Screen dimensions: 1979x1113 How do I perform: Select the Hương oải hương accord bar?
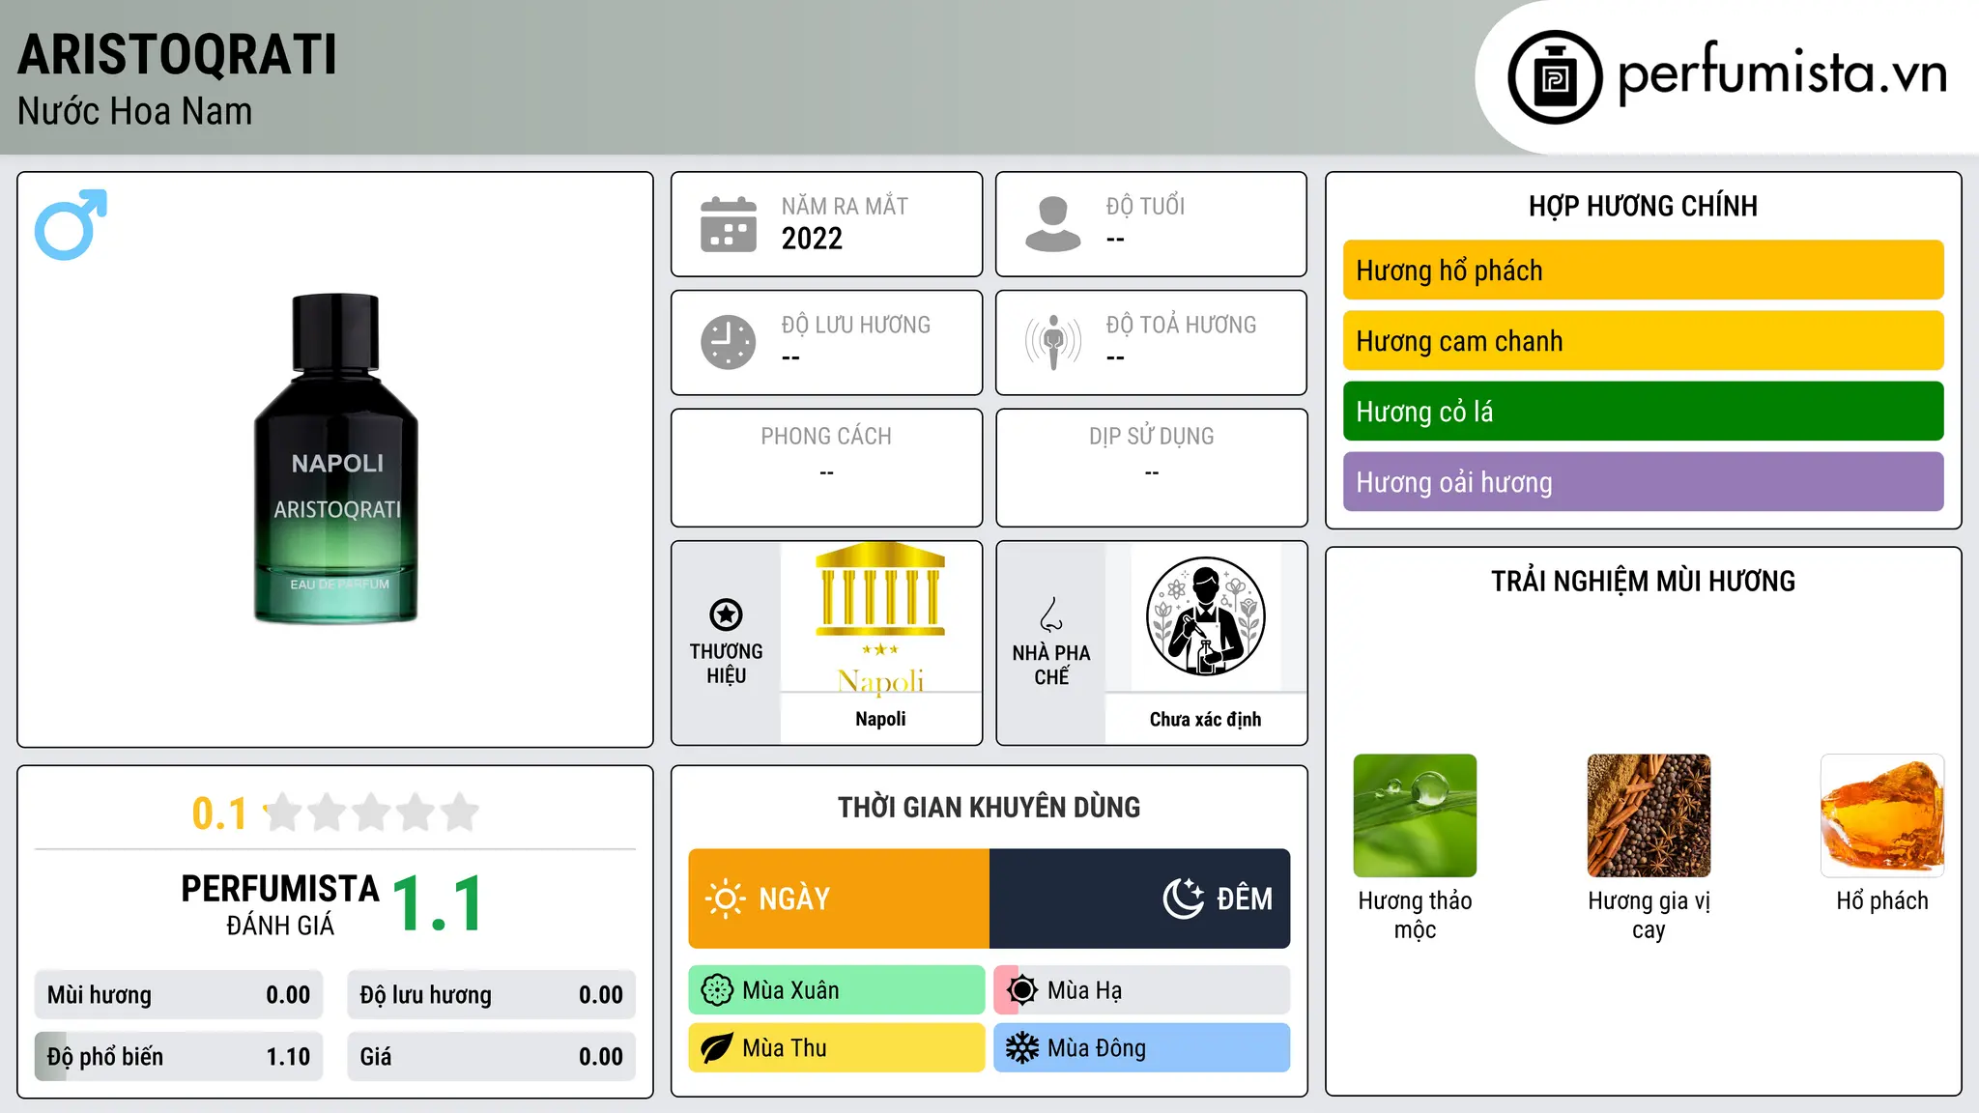pyautogui.click(x=1643, y=482)
